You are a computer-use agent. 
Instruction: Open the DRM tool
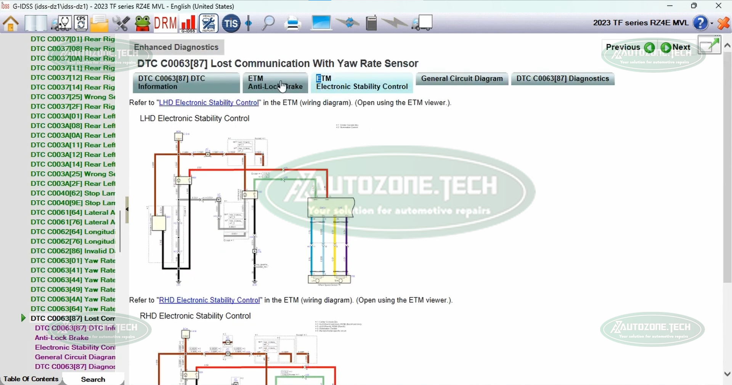(165, 23)
